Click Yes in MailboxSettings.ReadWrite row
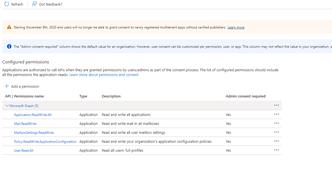This screenshot has width=332, height=169. (228, 133)
